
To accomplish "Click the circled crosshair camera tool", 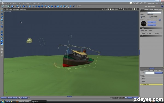I will pos(2,41).
